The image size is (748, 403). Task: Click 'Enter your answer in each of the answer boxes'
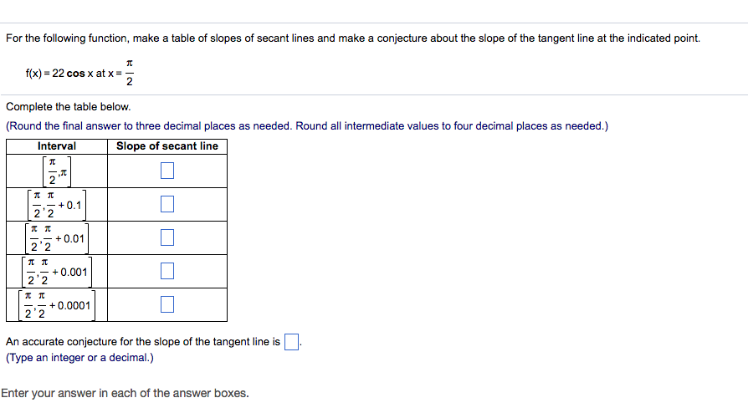[125, 393]
